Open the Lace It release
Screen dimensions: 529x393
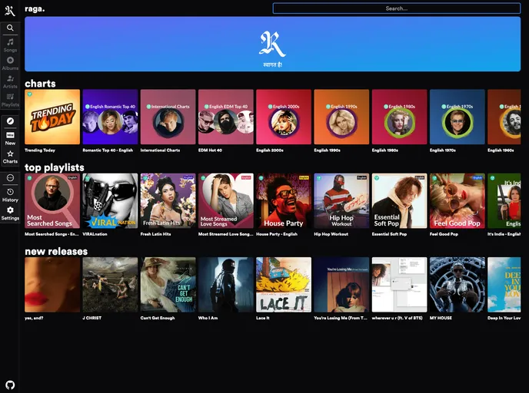284,285
